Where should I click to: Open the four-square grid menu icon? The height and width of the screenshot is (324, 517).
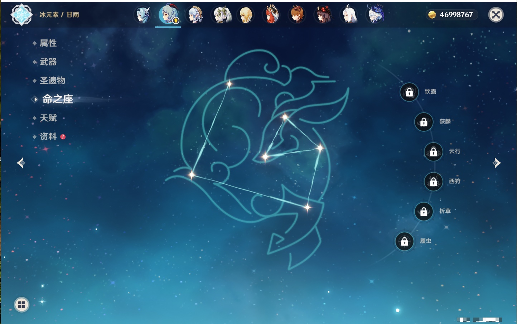(x=21, y=305)
